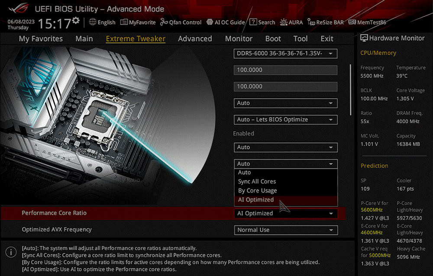Image resolution: width=433 pixels, height=276 pixels.
Task: Click the English language globe icon
Action: tap(93, 22)
